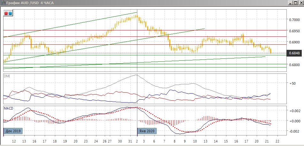The height and width of the screenshot is (146, 304).
Task: Minimize the AUD/USD chart window
Action: tap(290, 3)
